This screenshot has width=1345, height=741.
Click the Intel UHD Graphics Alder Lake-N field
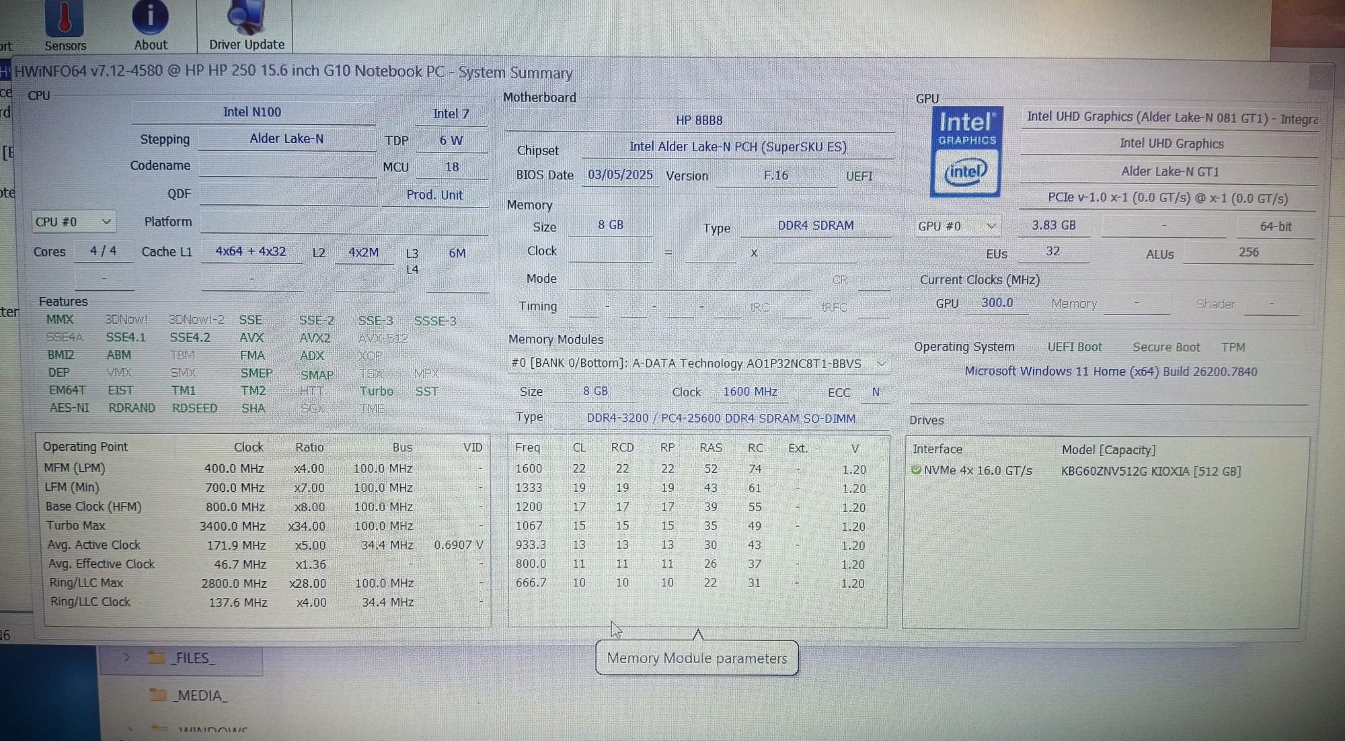[x=1170, y=118]
